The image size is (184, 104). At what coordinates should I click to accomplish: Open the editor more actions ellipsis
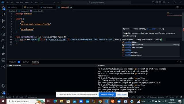coord(181,7)
